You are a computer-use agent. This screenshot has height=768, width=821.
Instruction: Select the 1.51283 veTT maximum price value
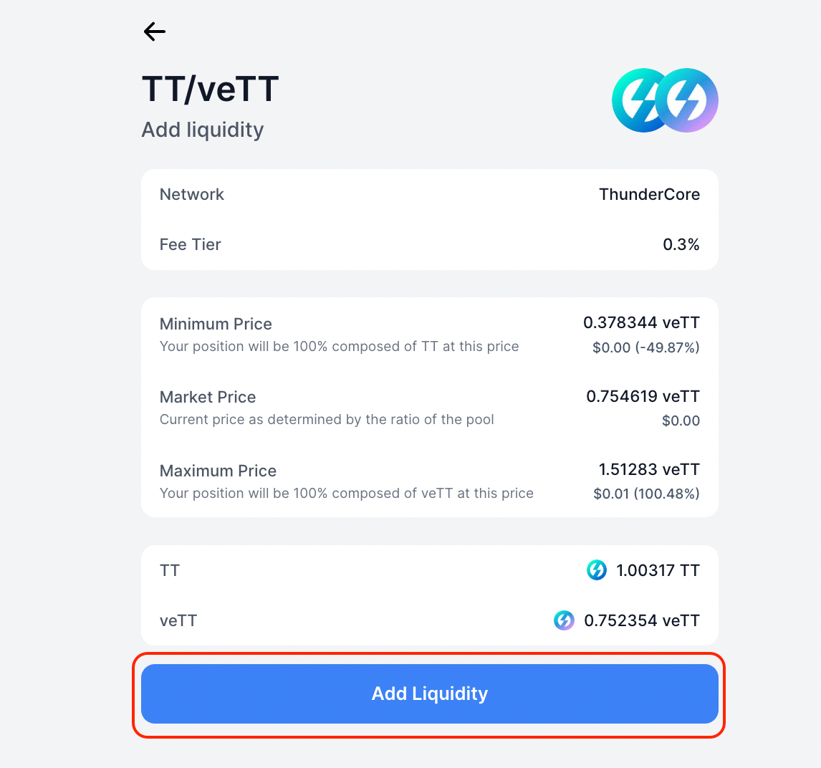click(649, 469)
